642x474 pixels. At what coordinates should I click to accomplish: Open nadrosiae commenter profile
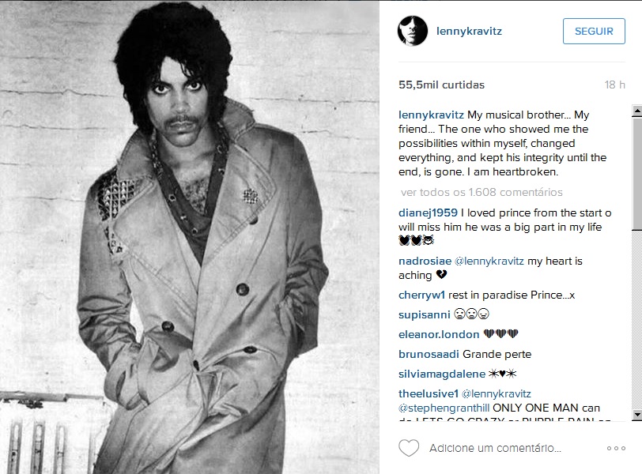pos(425,261)
